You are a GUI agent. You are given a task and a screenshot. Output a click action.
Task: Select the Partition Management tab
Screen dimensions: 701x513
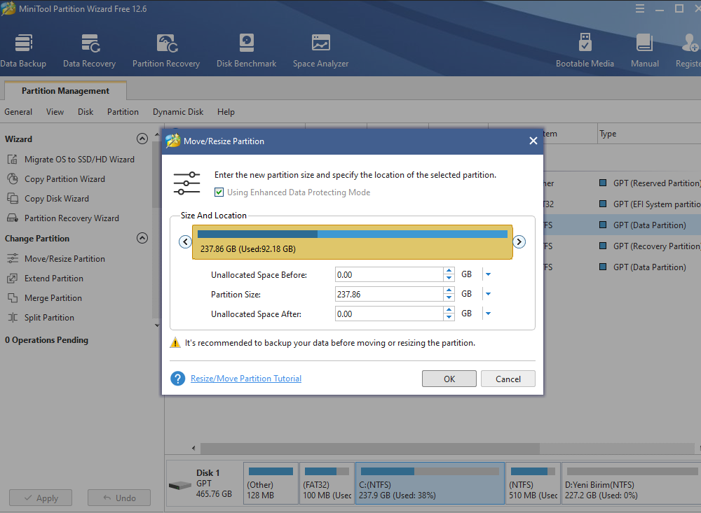(x=65, y=91)
